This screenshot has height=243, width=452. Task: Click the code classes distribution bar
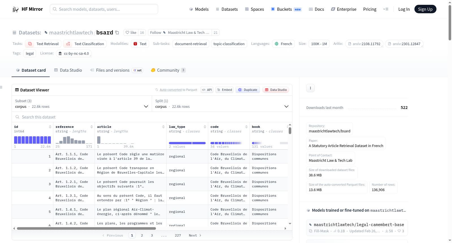(226, 143)
